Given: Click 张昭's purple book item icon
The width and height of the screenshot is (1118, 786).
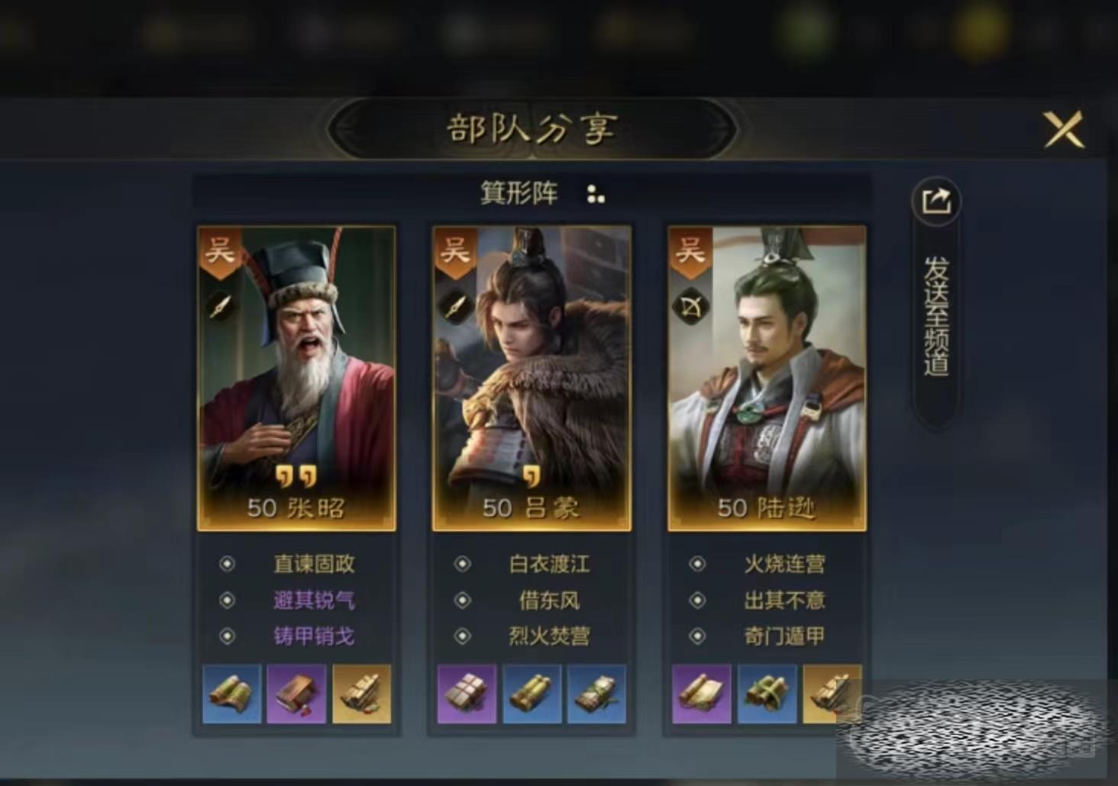Looking at the screenshot, I should point(296,694).
